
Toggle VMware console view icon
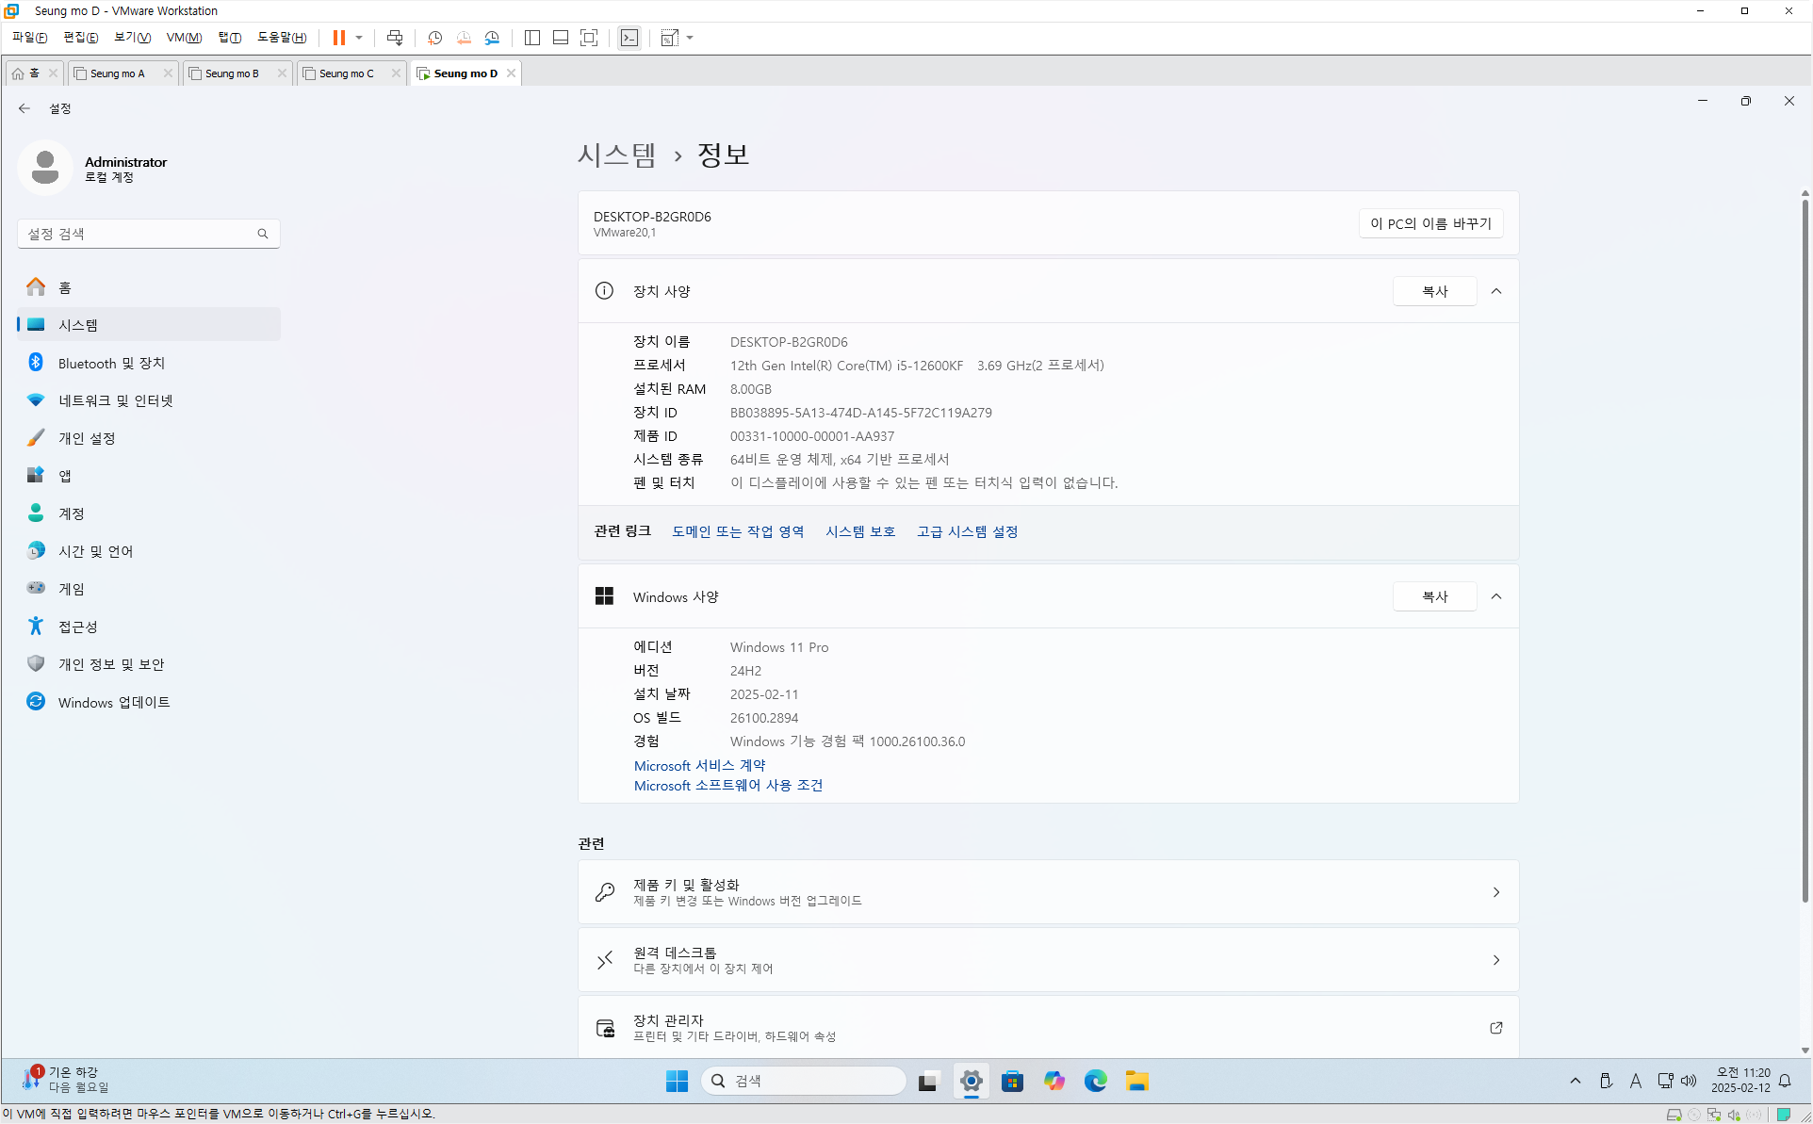pos(629,38)
